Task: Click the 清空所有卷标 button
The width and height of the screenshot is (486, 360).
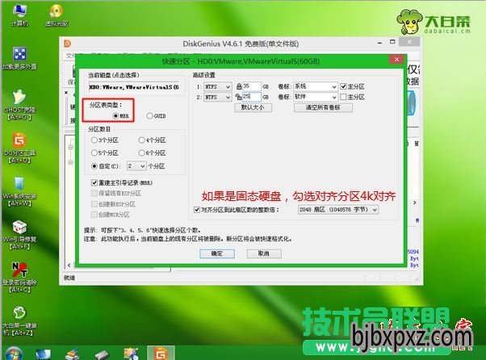Action: click(x=323, y=107)
